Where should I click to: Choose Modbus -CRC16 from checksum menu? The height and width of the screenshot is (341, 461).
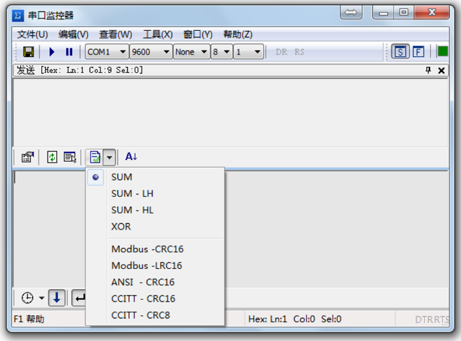(147, 249)
